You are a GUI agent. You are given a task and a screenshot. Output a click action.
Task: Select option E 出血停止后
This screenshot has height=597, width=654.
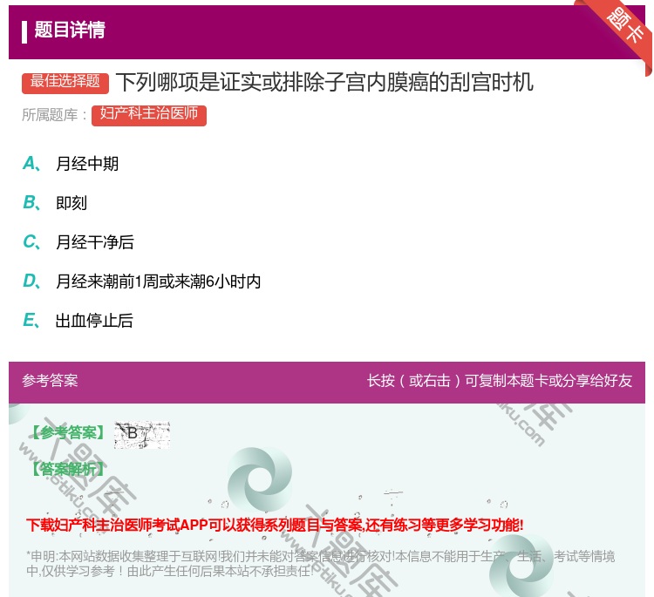[x=78, y=321]
